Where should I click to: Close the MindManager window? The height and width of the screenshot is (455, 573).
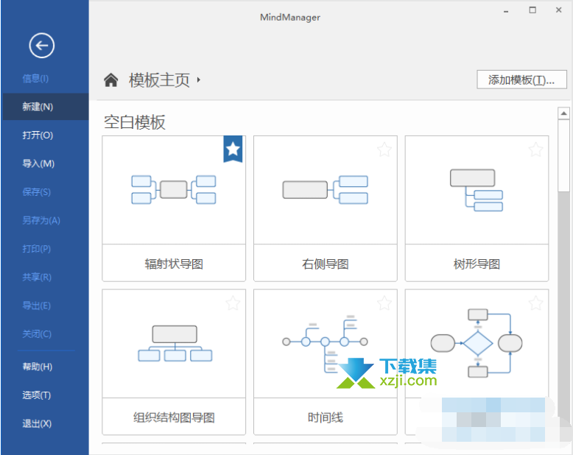coord(559,10)
